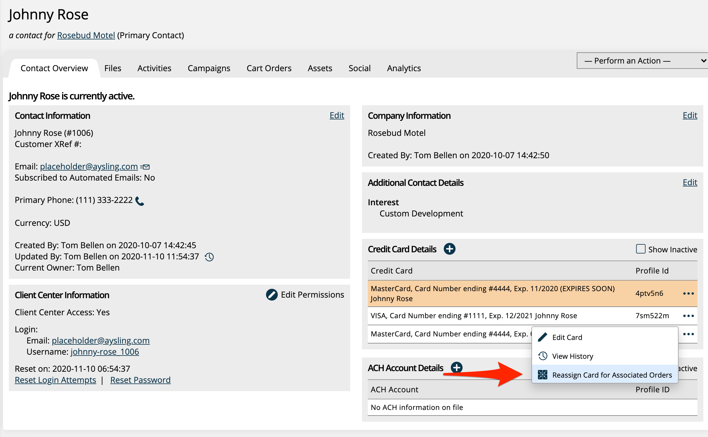
Task: Open options menu for VISA card 7sm522m
Action: click(x=688, y=316)
